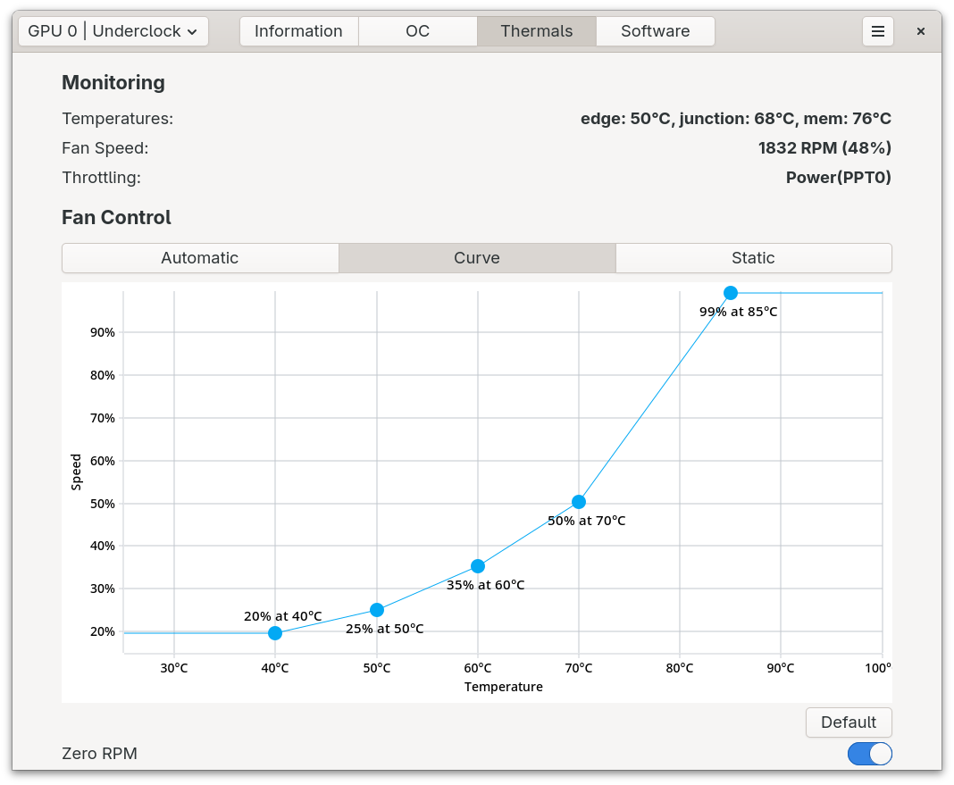
Task: Open the OC tab
Action: tap(417, 31)
